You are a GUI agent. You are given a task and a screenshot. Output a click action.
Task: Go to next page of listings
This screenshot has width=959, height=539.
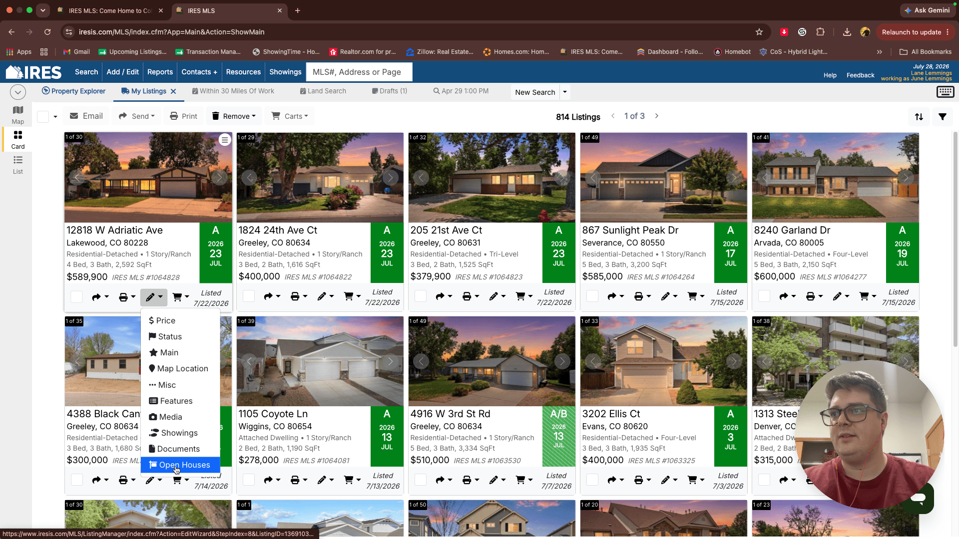coord(657,116)
